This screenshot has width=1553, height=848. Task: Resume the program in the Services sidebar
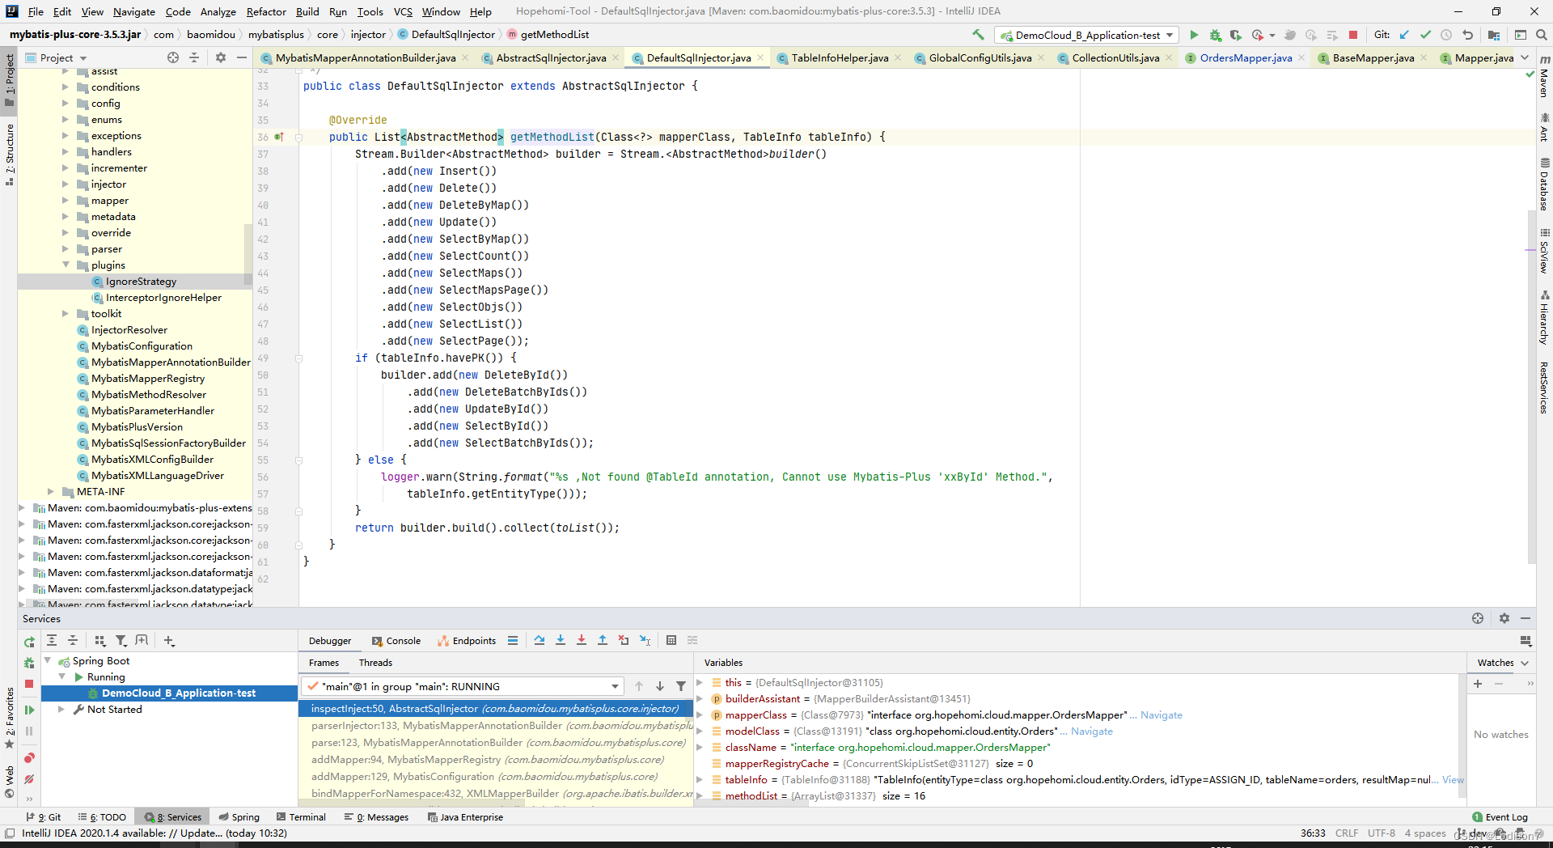pyautogui.click(x=29, y=710)
